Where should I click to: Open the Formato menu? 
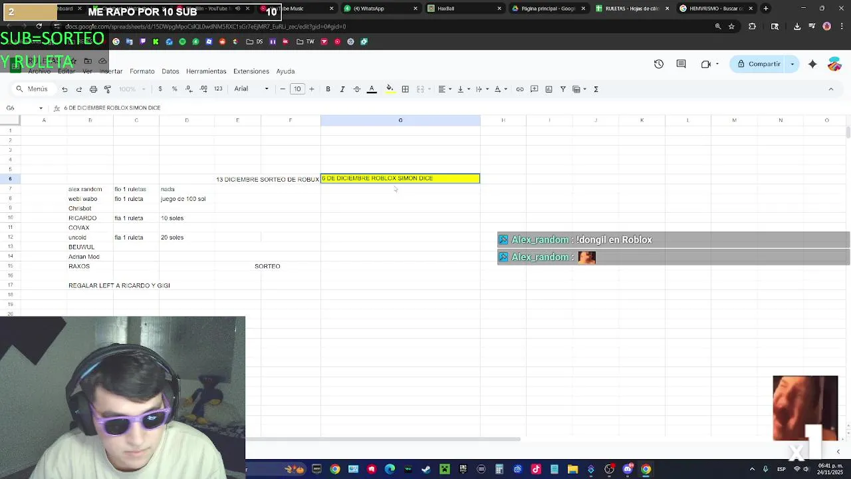point(142,71)
